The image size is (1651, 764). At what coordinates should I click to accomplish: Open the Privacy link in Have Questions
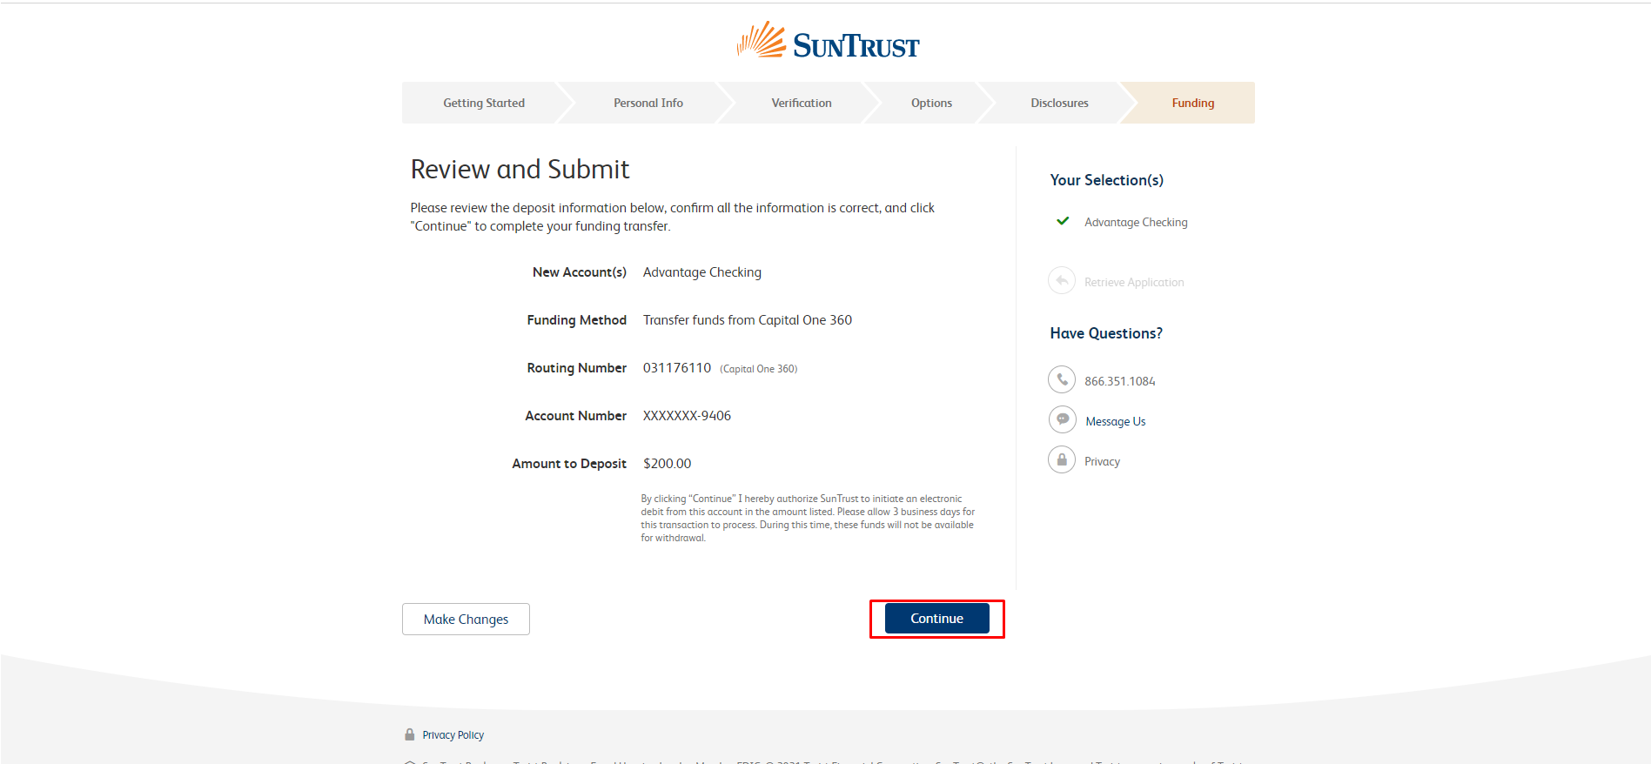point(1102,461)
